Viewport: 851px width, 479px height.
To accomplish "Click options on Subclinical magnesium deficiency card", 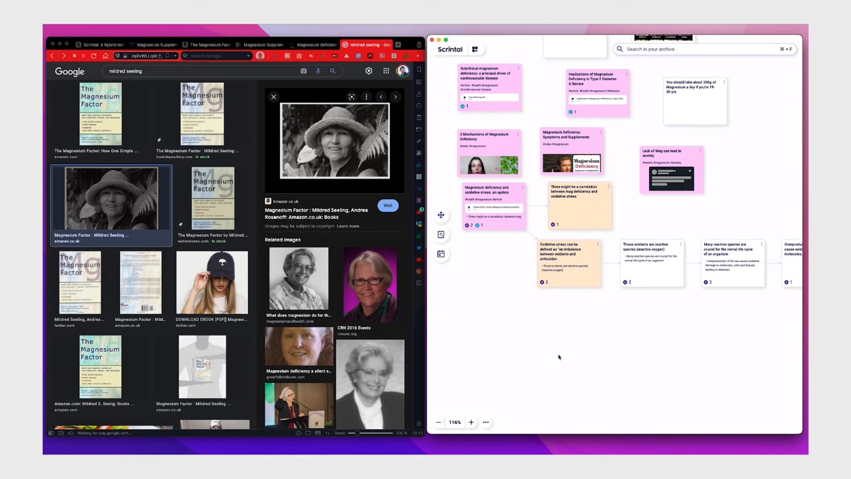I will (x=518, y=69).
